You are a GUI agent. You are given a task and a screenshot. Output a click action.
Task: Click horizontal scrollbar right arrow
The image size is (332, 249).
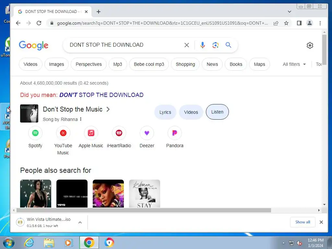point(319,210)
